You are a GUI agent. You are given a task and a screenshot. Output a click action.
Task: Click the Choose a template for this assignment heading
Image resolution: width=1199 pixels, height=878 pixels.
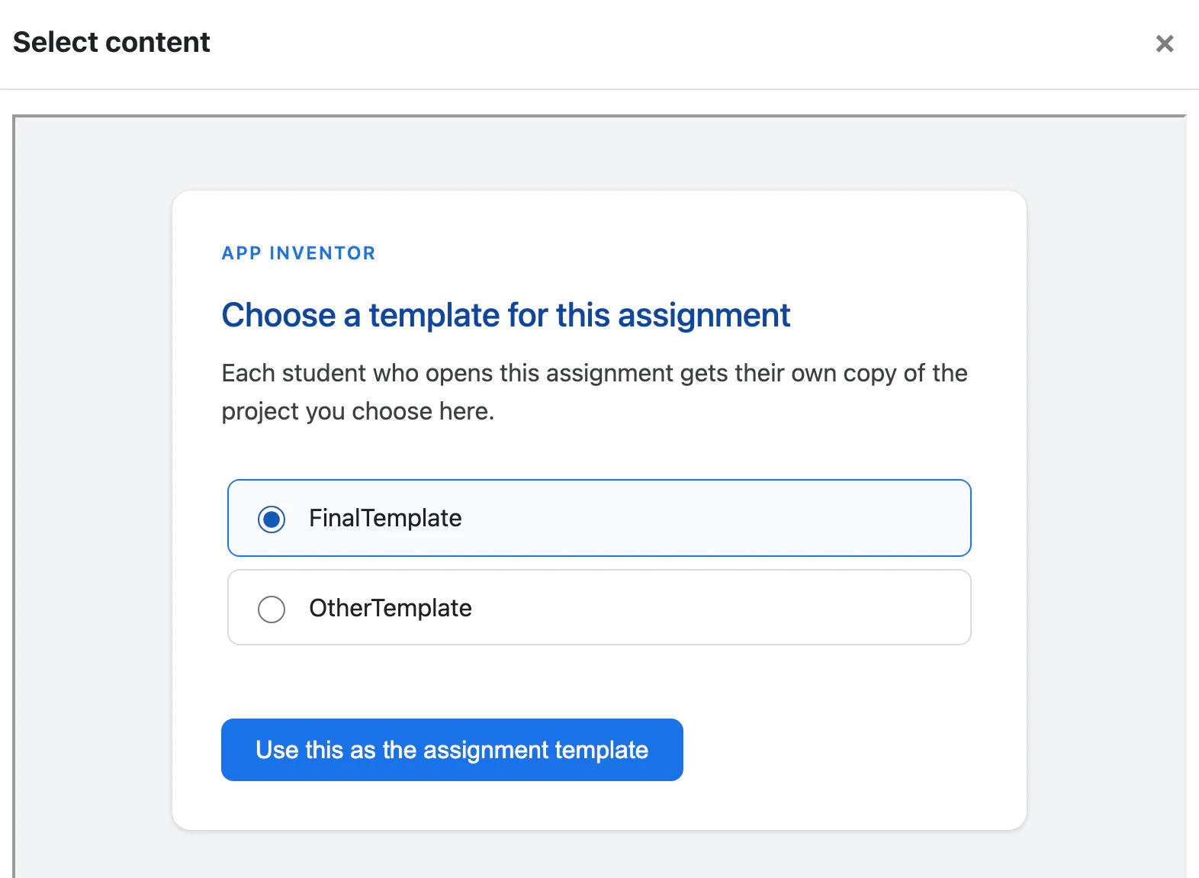[x=506, y=315]
